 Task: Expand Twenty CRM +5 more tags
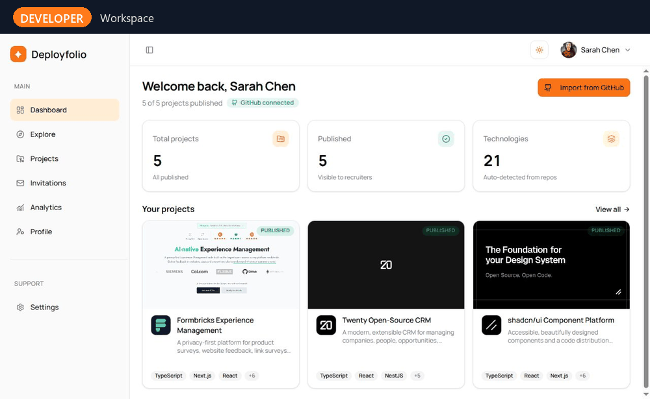coord(417,376)
